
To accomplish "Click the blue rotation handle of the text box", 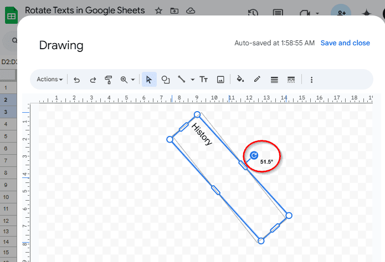I will coord(254,156).
